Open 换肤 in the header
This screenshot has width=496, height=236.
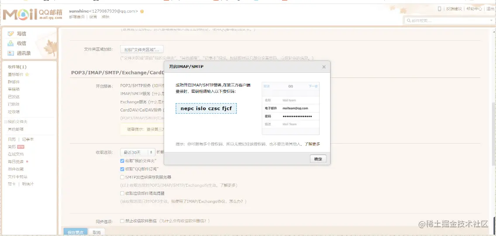[105, 17]
